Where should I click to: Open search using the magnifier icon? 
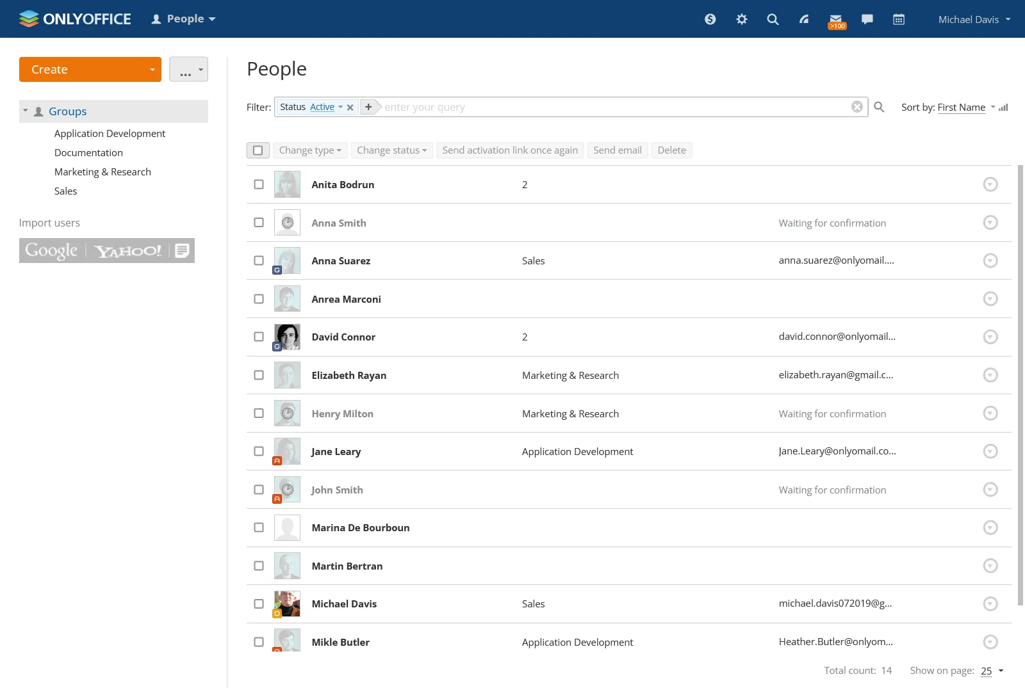pos(773,19)
